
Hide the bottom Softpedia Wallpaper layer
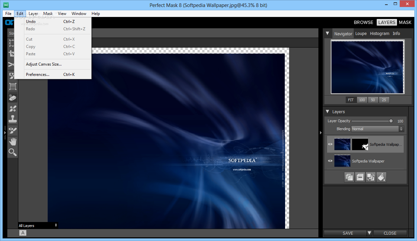(330, 161)
